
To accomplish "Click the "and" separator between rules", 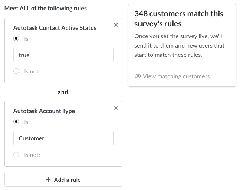I will coord(63,92).
